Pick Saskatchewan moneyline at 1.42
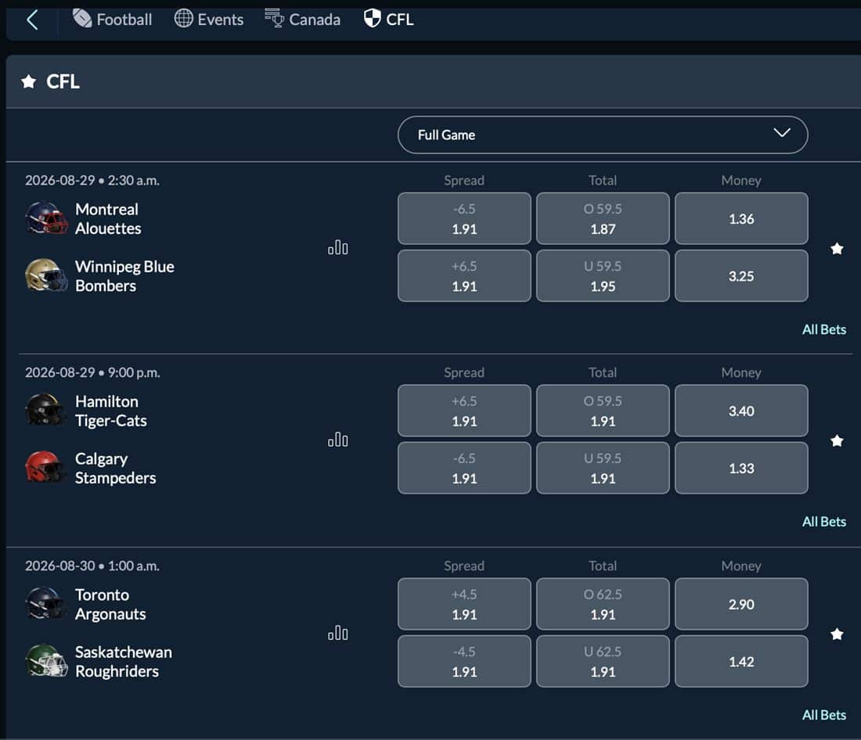Viewport: 861px width, 740px height. 740,661
